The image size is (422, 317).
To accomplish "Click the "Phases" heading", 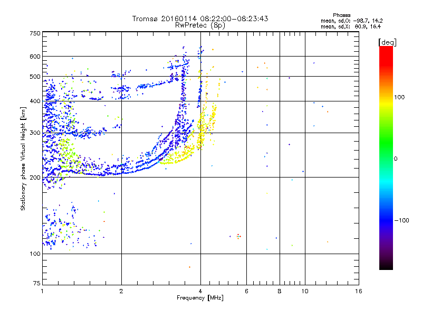I will click(341, 15).
